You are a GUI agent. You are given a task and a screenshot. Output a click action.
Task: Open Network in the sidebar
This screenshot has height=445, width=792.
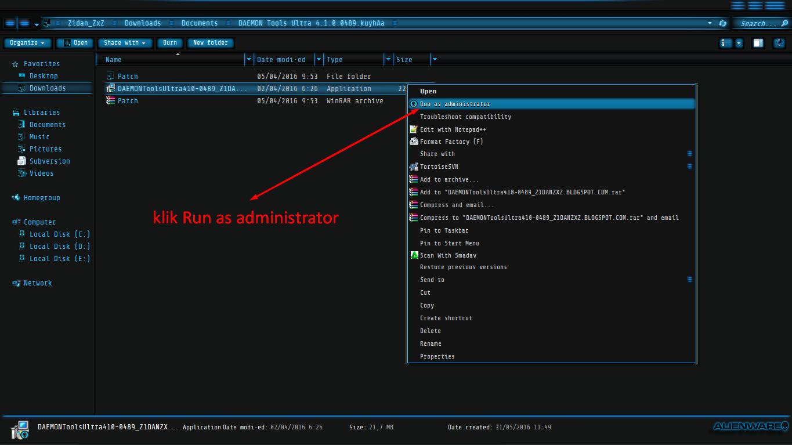[x=38, y=283]
